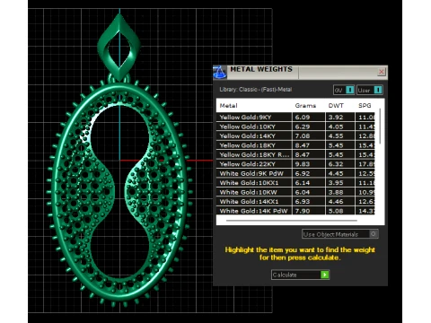Select the White Gold:10KW row
Screen dimensions: 431x323
[x=295, y=192]
